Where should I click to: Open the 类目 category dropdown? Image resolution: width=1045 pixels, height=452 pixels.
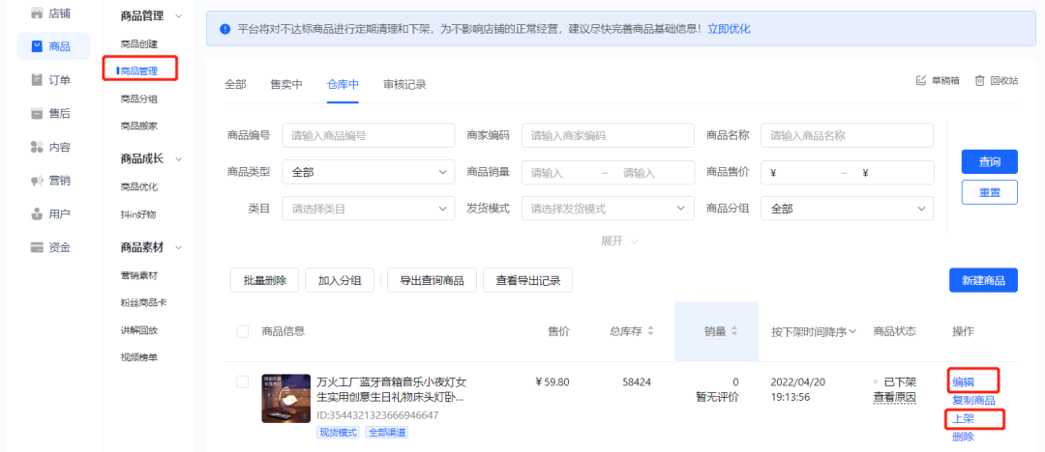pyautogui.click(x=369, y=209)
